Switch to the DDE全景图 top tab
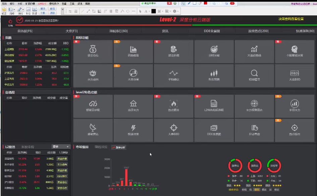 click(x=212, y=31)
